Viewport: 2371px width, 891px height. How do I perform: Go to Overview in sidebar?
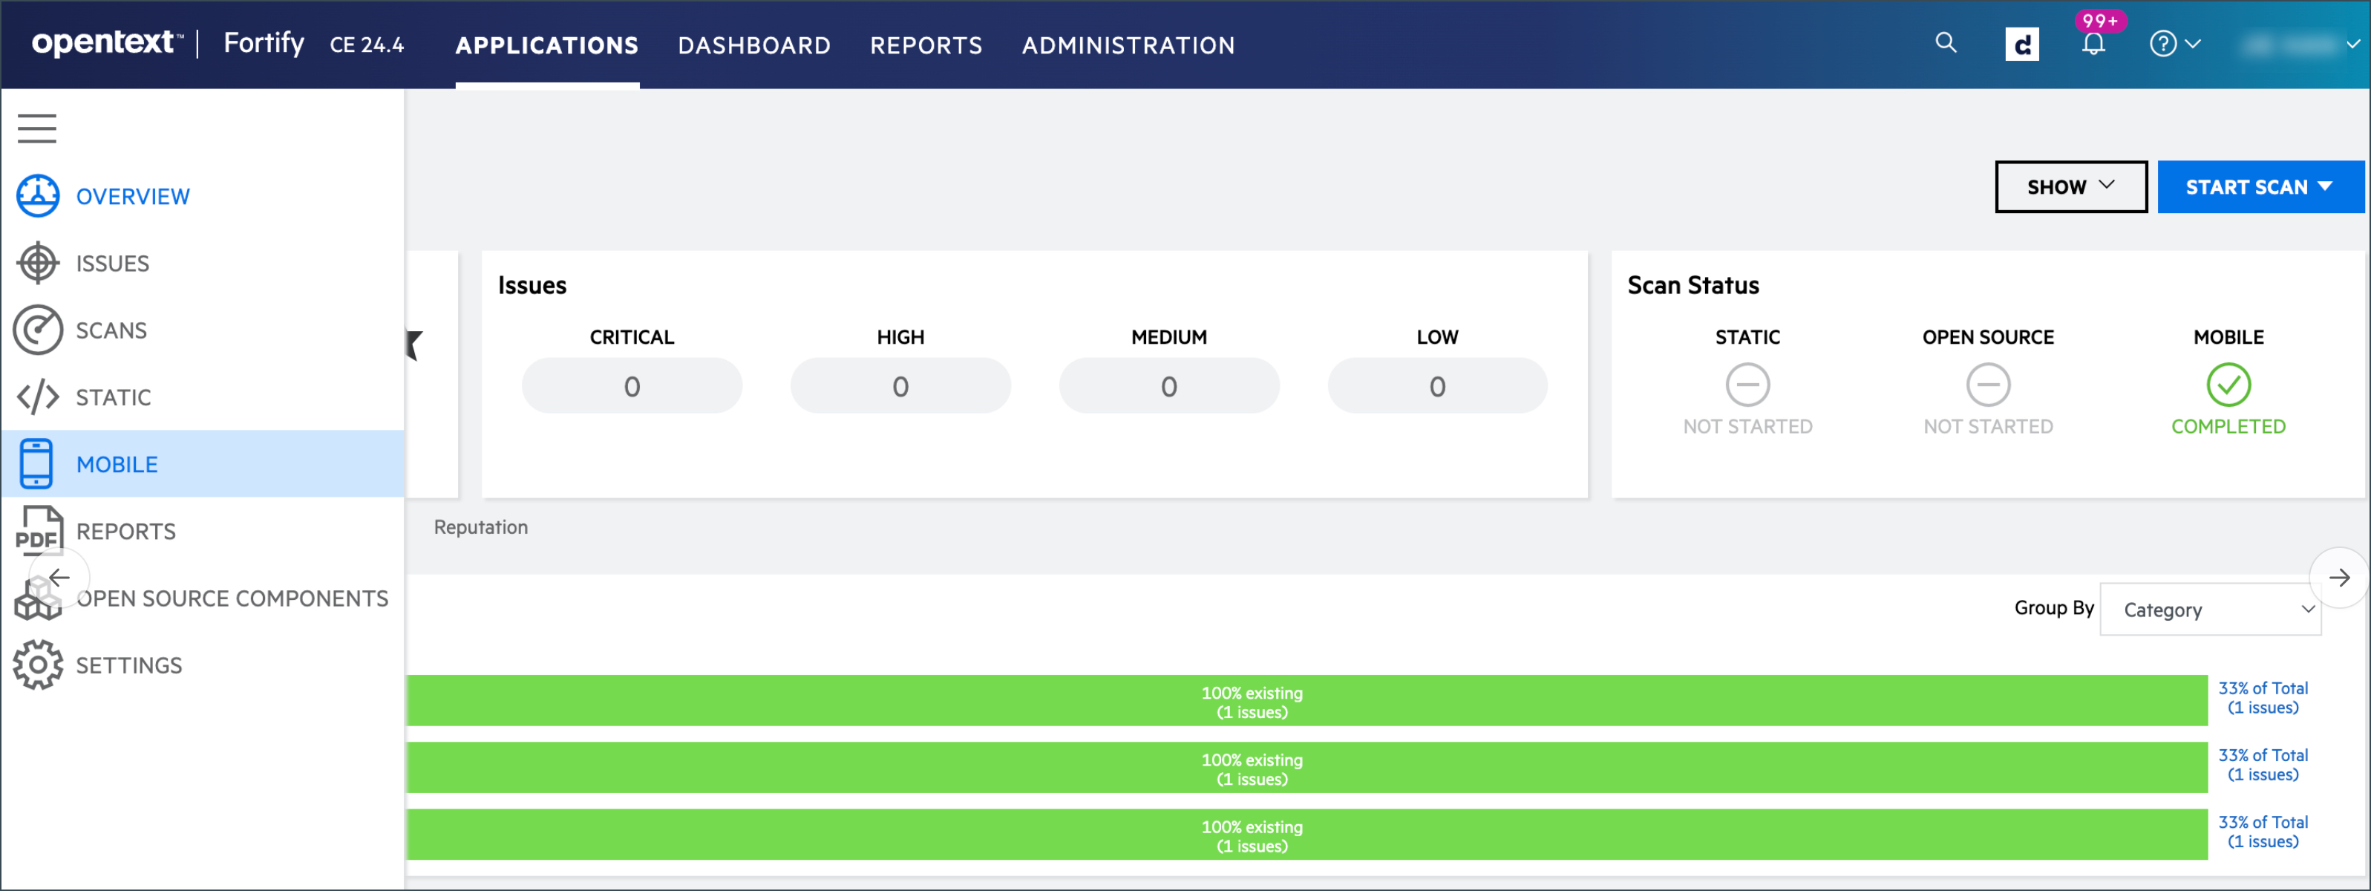[x=133, y=196]
